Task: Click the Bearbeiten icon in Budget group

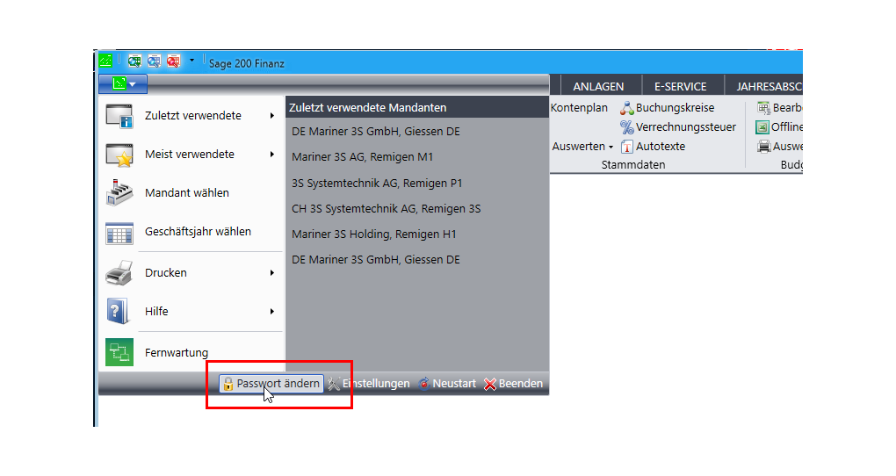Action: tap(763, 107)
